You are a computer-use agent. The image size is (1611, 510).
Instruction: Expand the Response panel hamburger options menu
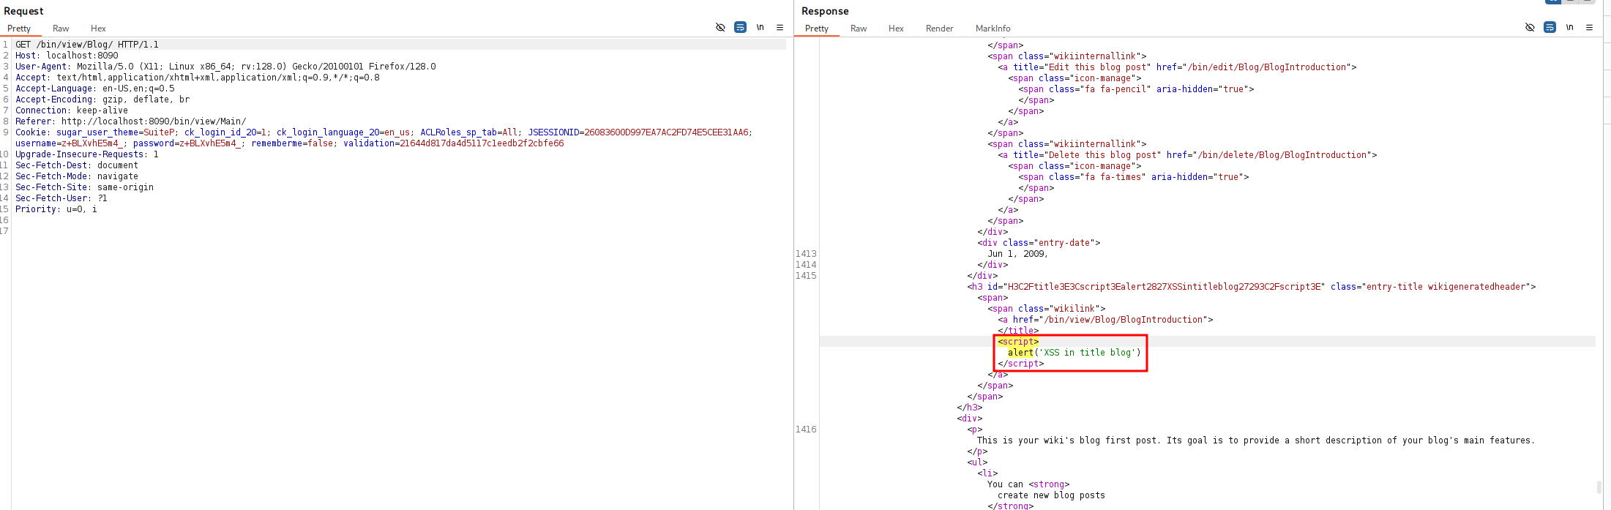[1589, 27]
